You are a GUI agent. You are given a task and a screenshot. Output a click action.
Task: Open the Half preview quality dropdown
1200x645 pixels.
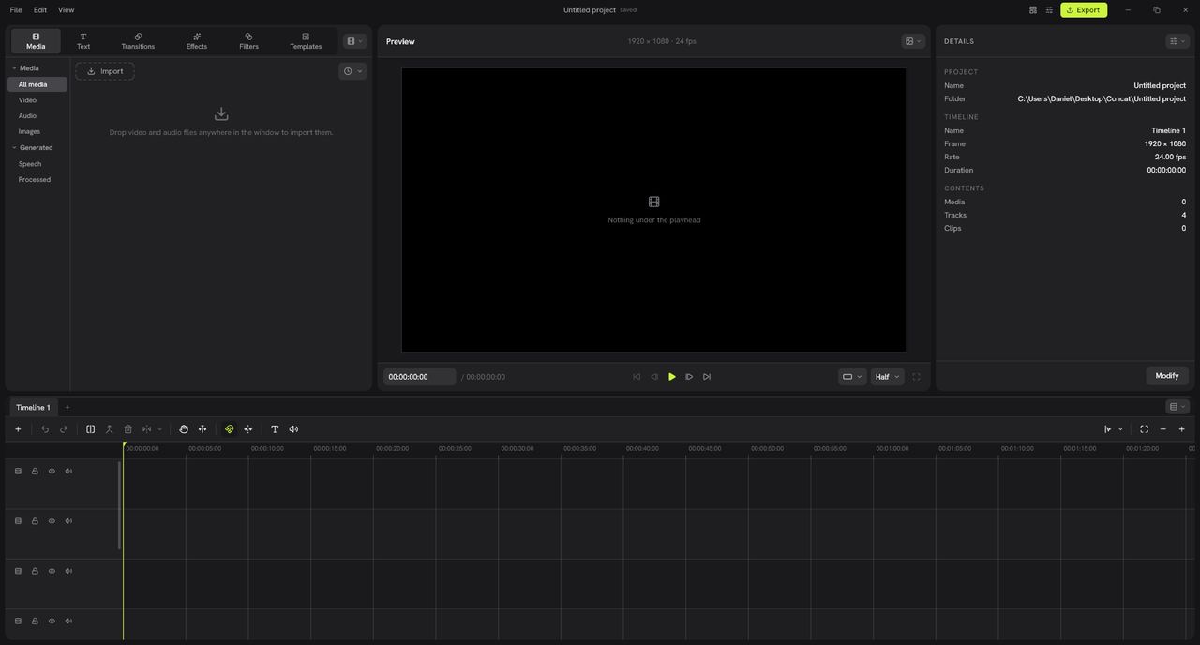click(887, 377)
